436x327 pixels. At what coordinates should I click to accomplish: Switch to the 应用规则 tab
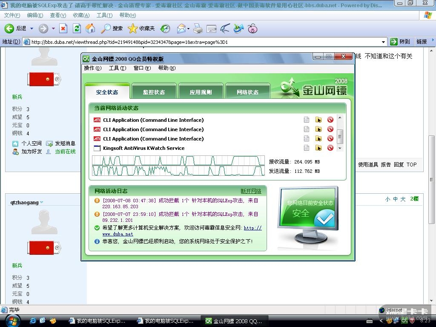click(201, 92)
